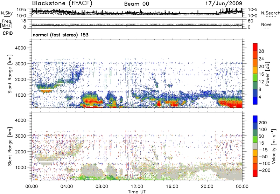
Task: Click the 'Nave' legend label
Action: 266,25
